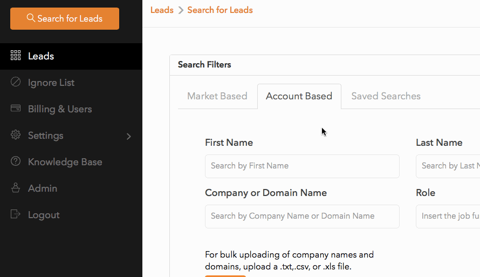Viewport: 480px width, 277px height.
Task: Open Leads in the sidebar
Action: pyautogui.click(x=71, y=56)
